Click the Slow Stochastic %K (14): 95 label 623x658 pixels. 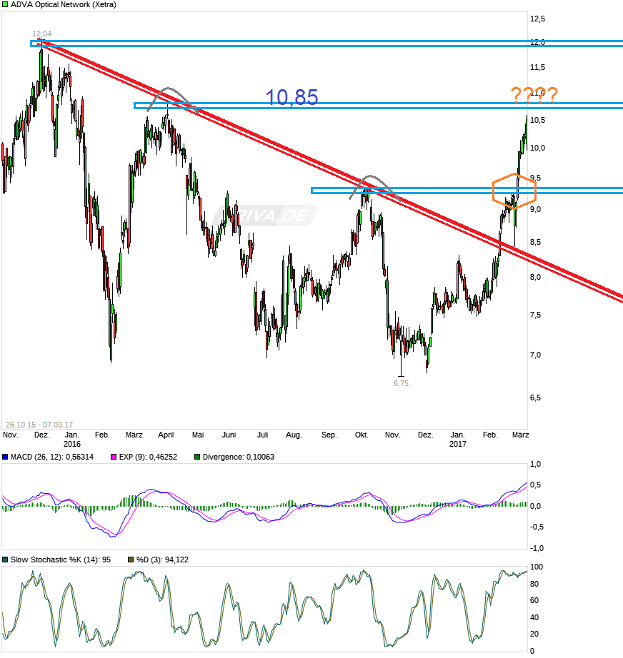pos(61,560)
